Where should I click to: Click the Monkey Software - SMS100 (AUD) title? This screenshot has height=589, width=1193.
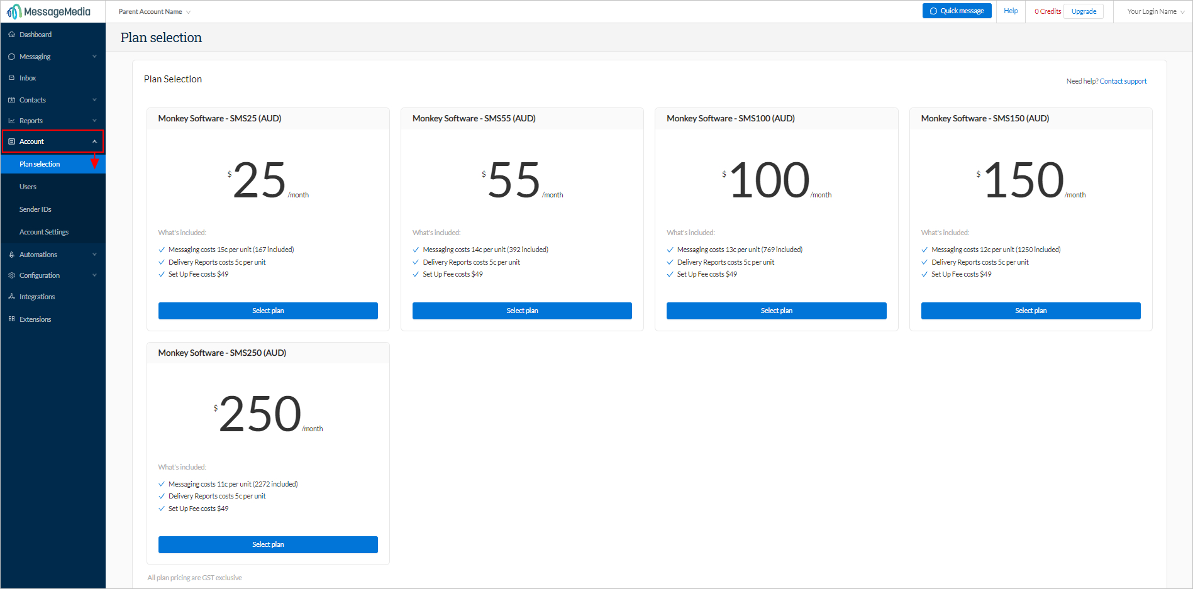pyautogui.click(x=731, y=118)
